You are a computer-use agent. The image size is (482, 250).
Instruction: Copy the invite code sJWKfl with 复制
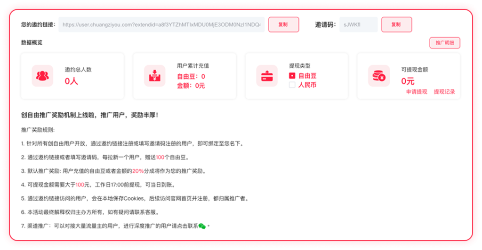pyautogui.click(x=396, y=24)
